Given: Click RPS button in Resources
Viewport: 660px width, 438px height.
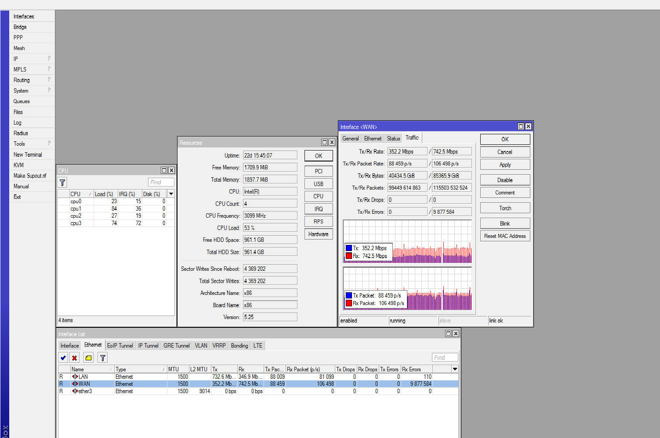Looking at the screenshot, I should (x=319, y=222).
